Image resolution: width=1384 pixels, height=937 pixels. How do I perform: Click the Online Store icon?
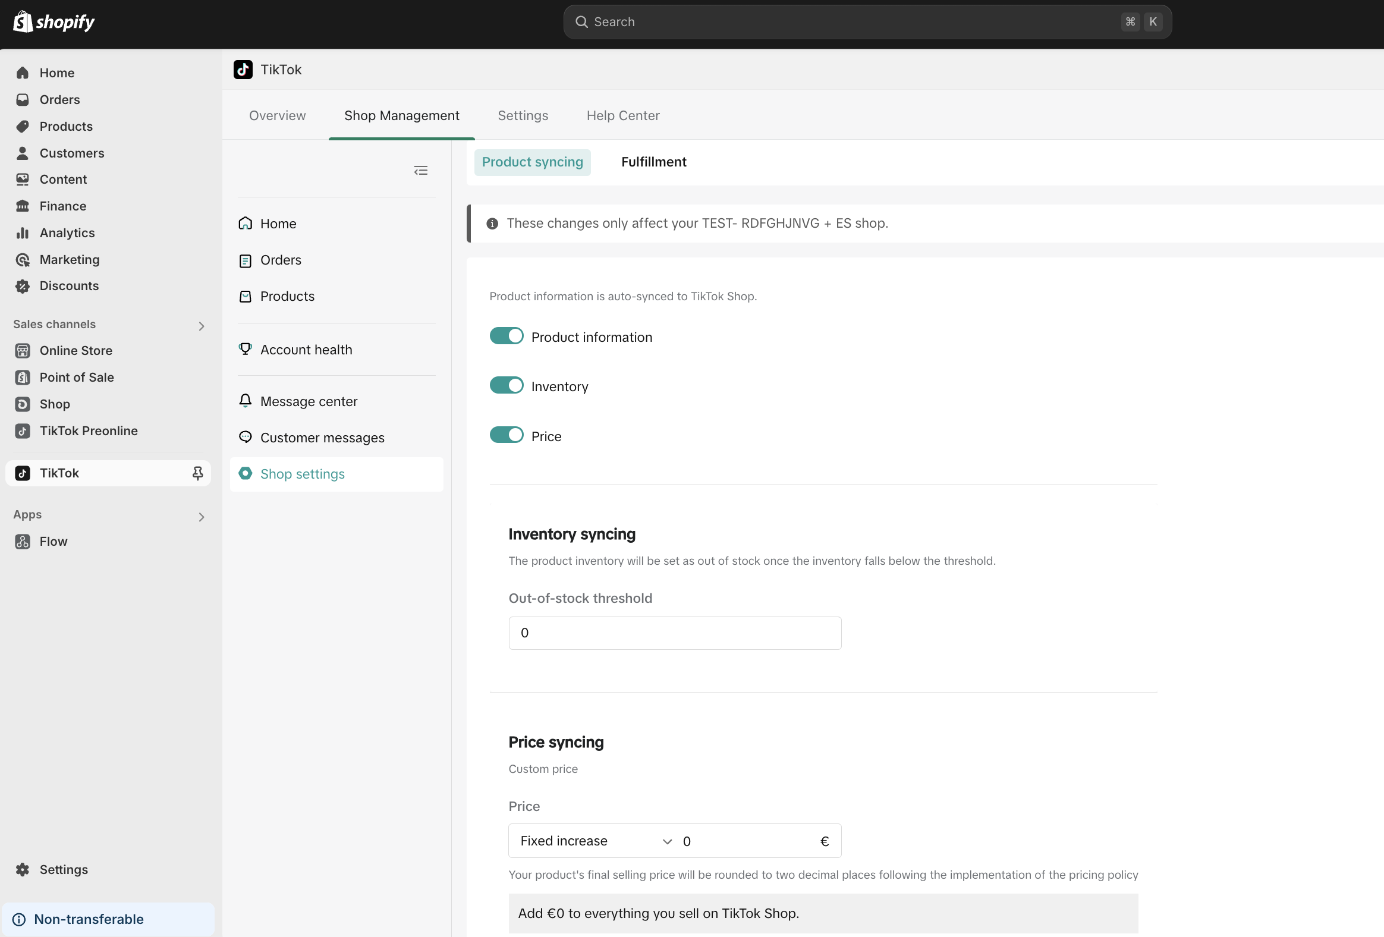click(23, 351)
